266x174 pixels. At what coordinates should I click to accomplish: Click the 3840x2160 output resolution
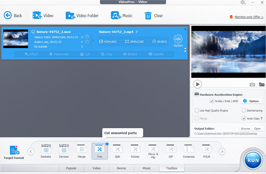click(134, 41)
